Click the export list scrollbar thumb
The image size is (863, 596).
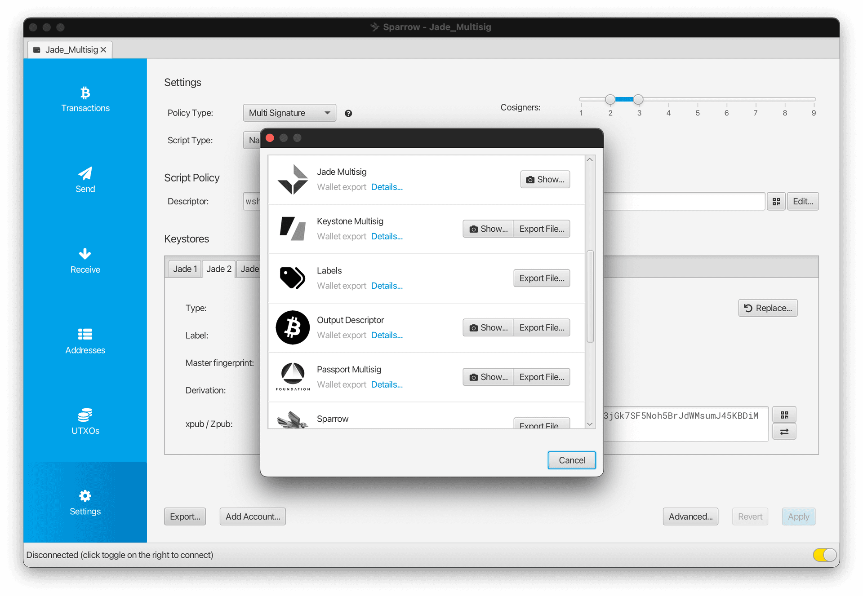pos(590,296)
